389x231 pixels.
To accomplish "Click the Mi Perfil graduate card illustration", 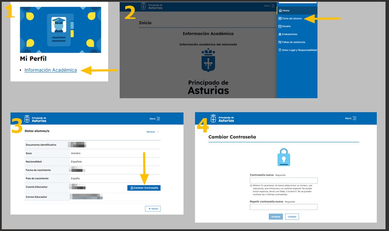I will [x=61, y=30].
